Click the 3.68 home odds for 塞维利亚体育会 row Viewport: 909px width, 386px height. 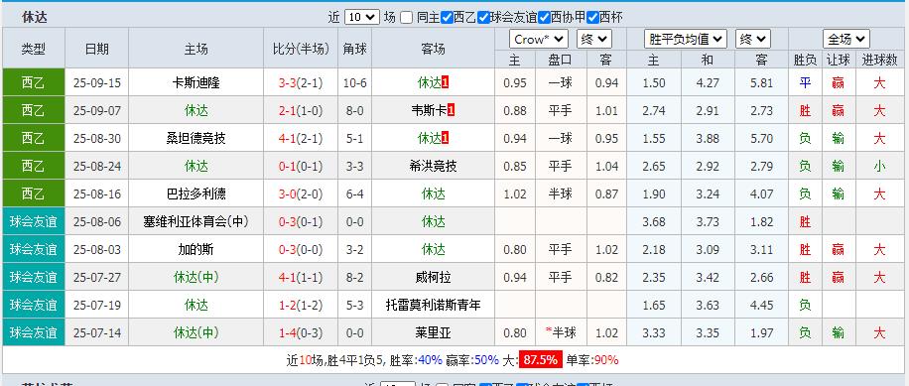(x=654, y=221)
